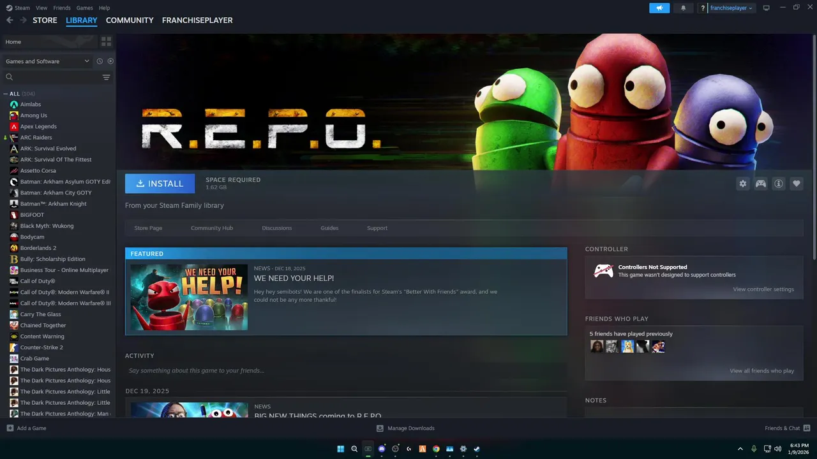Open the Windows Start menu

coord(340,449)
